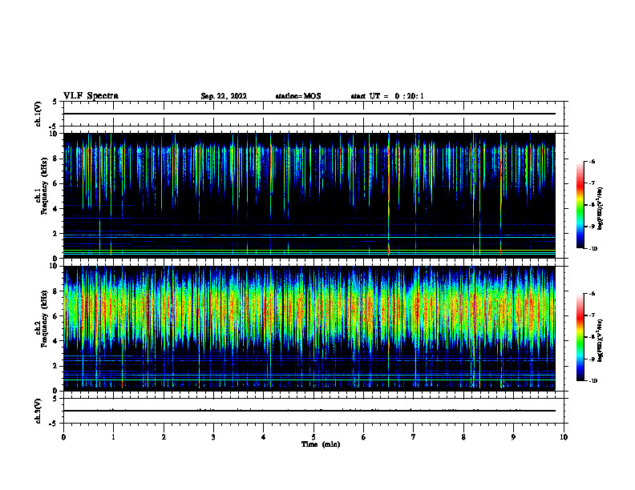Click time axis tick label "8"
635x490 pixels.
coord(463,437)
